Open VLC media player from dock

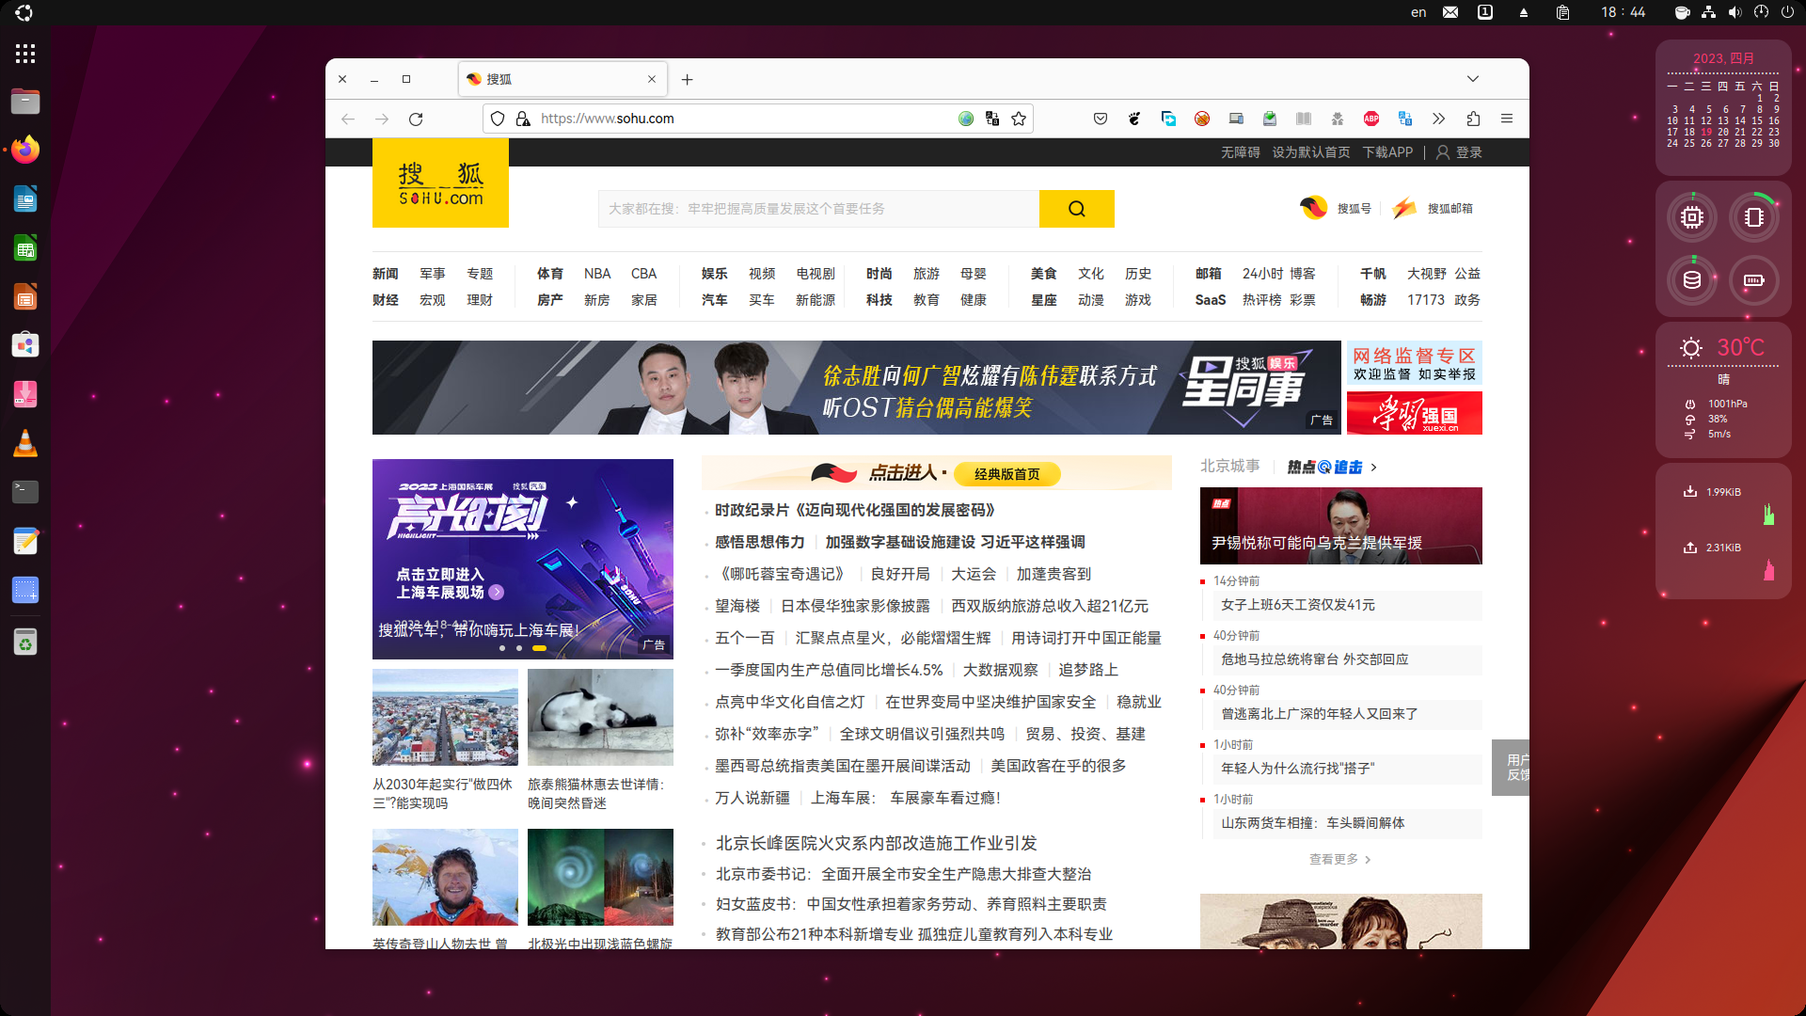(x=25, y=443)
